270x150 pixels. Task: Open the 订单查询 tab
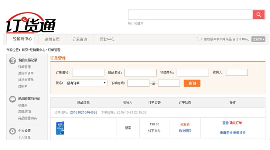pyautogui.click(x=80, y=39)
